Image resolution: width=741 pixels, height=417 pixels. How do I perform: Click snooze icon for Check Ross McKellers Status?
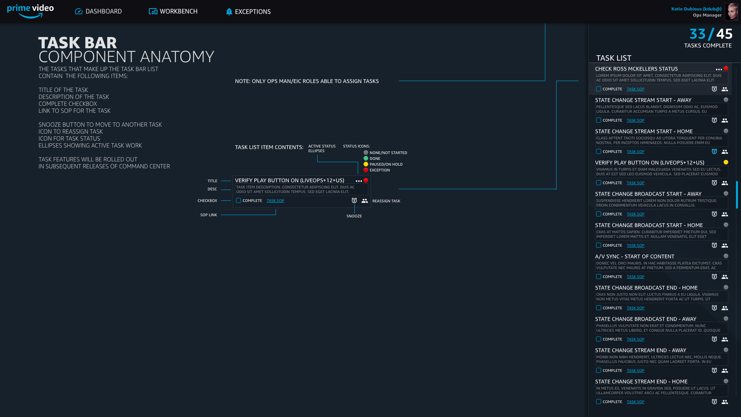pyautogui.click(x=714, y=89)
